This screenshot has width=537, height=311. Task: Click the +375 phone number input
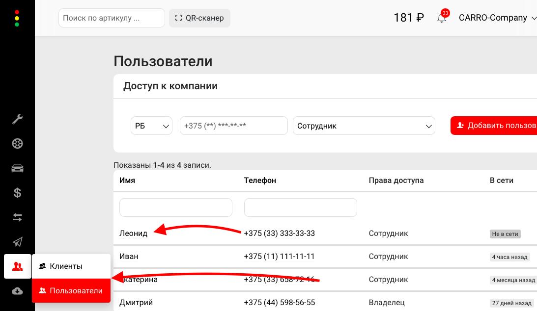pos(233,126)
